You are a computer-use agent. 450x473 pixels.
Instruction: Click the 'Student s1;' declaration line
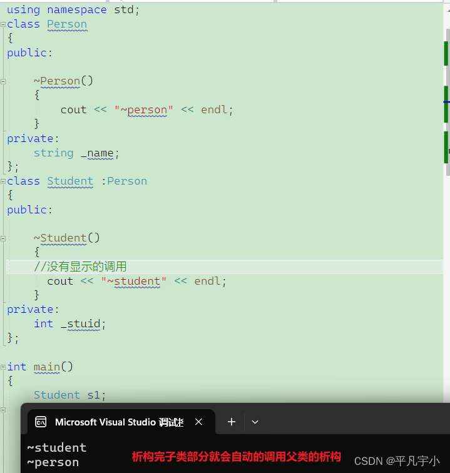[69, 395]
